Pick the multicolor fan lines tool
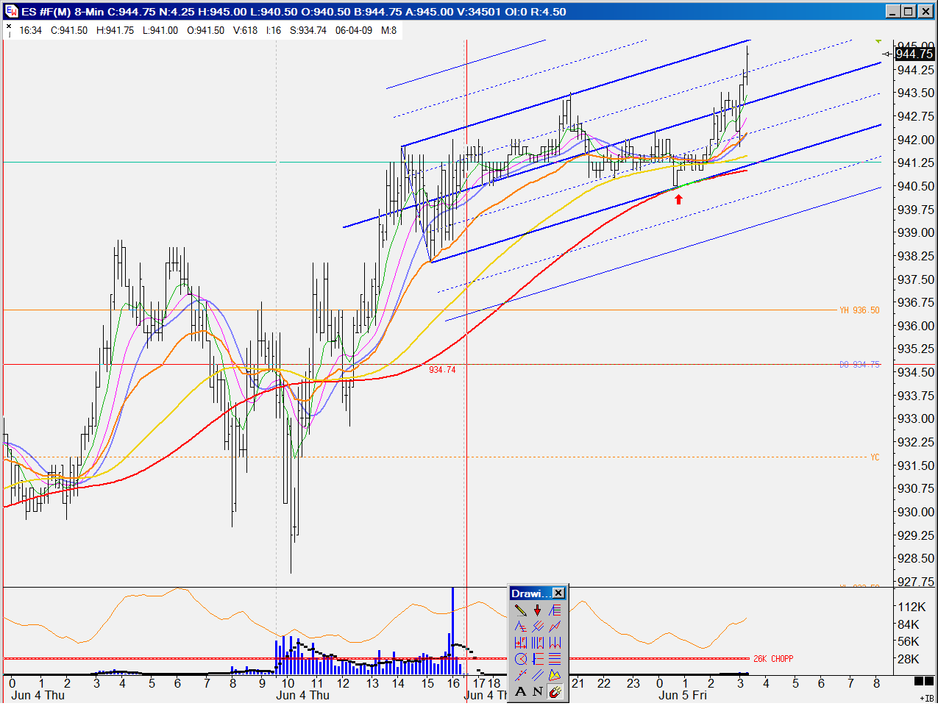 click(x=555, y=610)
